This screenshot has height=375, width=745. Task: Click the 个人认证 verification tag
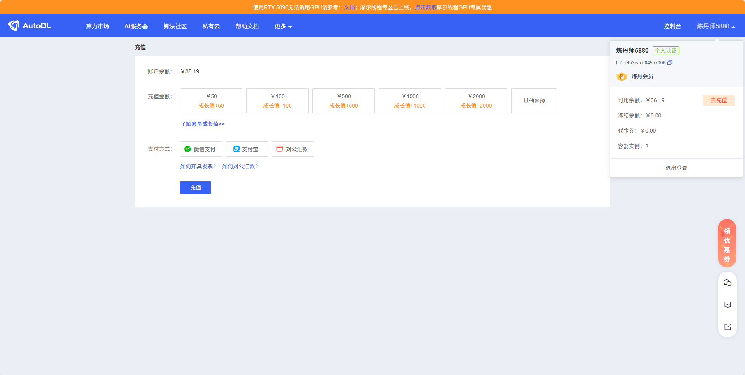[666, 51]
